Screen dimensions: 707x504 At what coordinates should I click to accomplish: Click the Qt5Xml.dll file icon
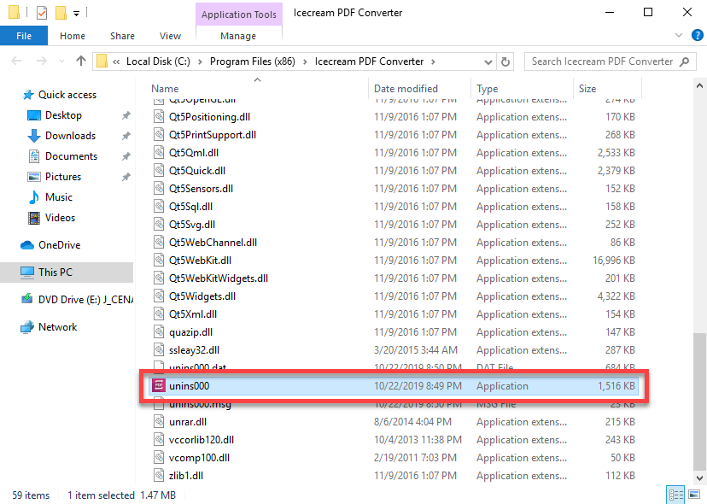point(159,314)
